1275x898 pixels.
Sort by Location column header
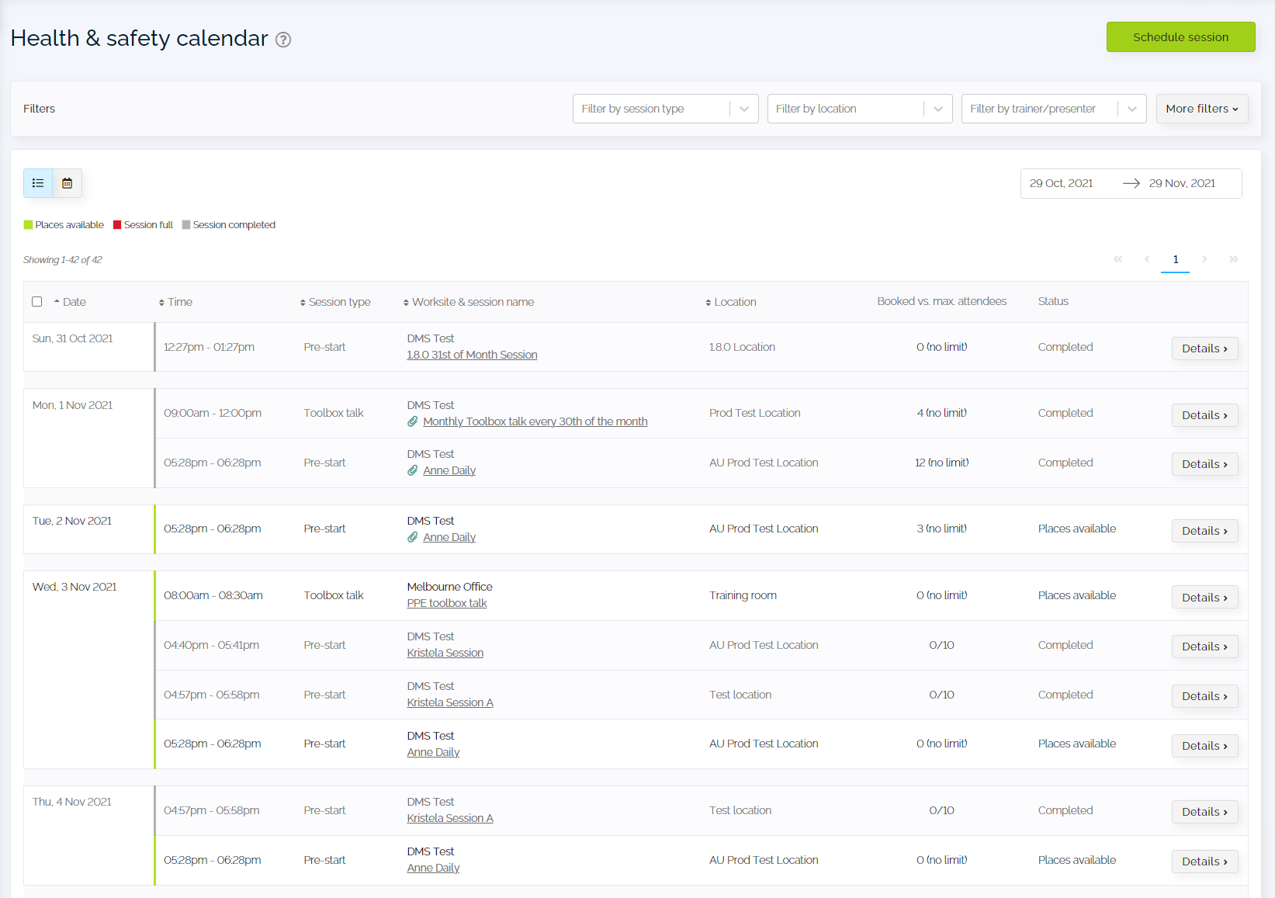coord(730,302)
